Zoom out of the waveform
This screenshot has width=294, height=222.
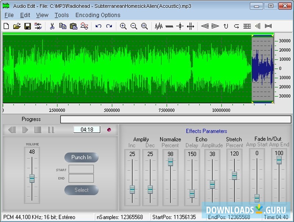[x=134, y=26]
